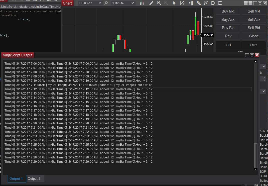Select output line for 7:27:00 AM
This screenshot has height=186, width=268.
[78, 153]
